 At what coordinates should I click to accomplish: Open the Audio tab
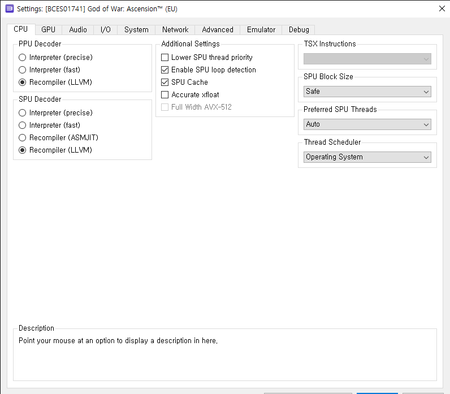pyautogui.click(x=78, y=29)
